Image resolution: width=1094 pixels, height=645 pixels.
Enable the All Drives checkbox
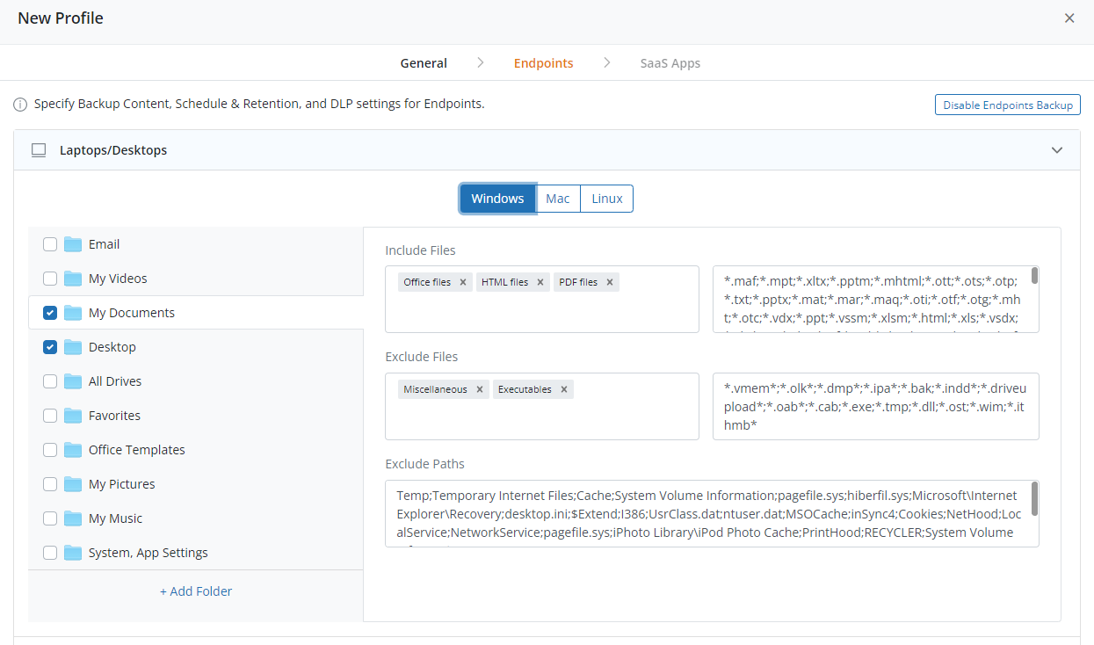(50, 381)
